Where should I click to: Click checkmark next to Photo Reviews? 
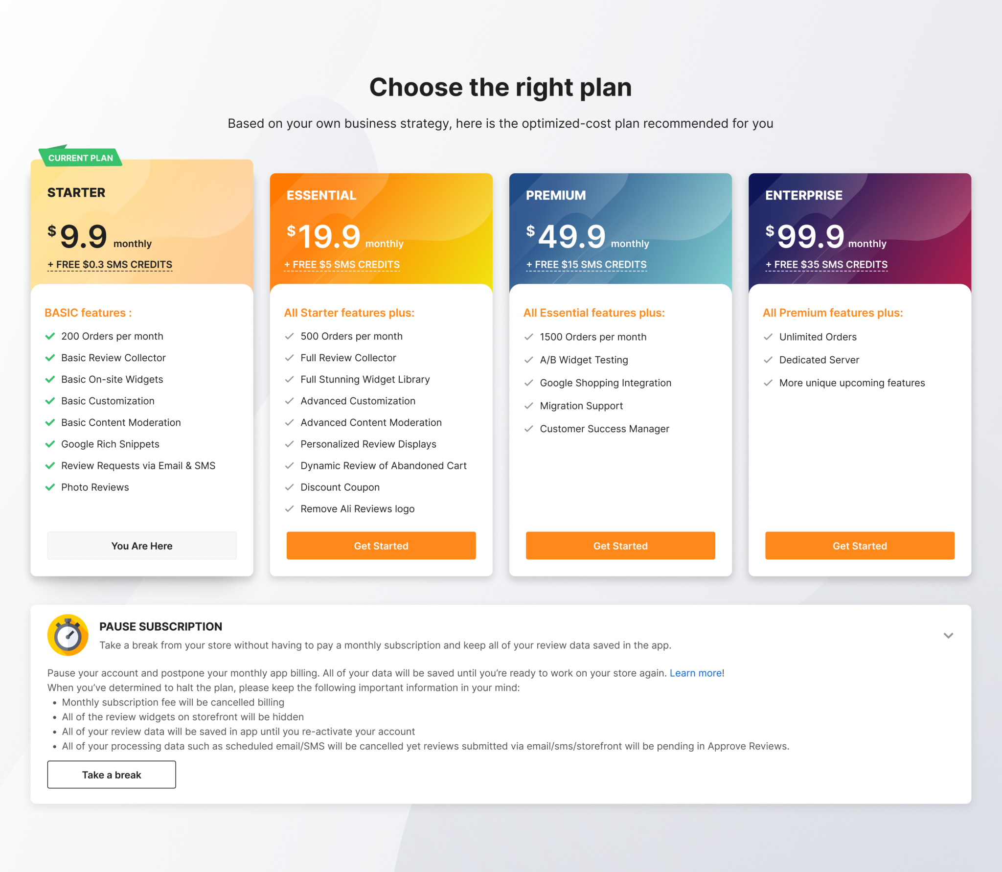[x=50, y=487]
